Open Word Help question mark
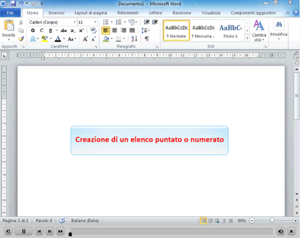This screenshot has height=238, width=300. click(x=296, y=12)
